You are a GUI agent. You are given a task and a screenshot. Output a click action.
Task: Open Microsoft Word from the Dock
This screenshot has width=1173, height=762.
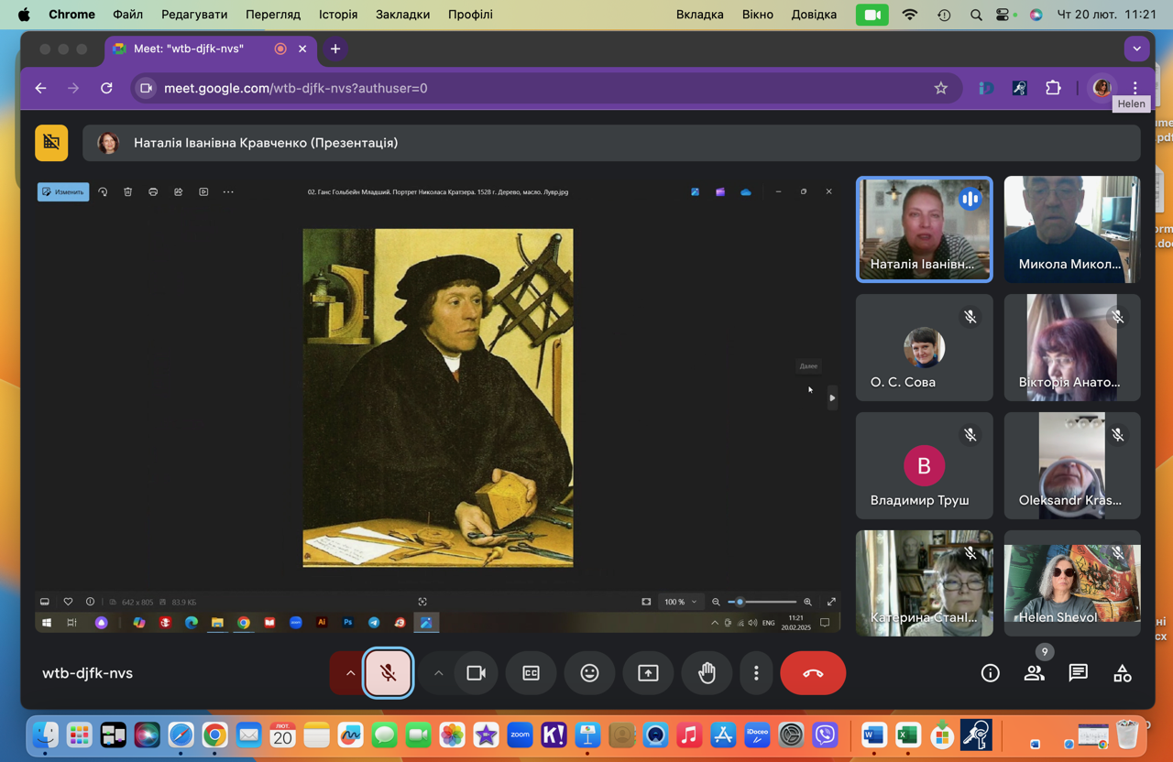873,735
